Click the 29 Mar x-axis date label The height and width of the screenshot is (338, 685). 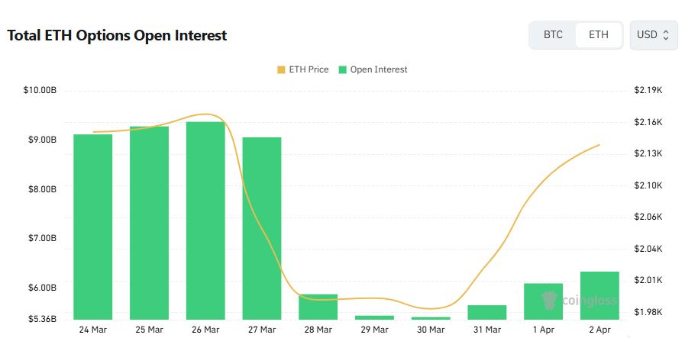coord(374,330)
